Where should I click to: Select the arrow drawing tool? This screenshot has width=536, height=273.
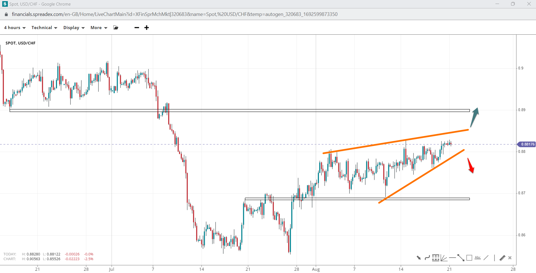pos(419,258)
